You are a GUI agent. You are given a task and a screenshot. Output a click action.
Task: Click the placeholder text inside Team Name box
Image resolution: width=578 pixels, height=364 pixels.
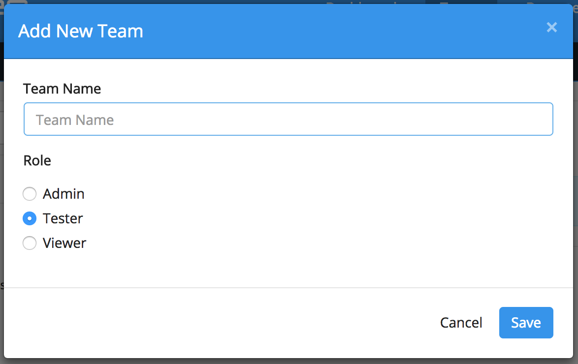[x=75, y=120]
